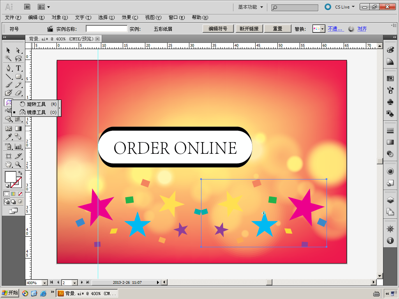Set paint type to Gradient
Viewport: 399px width, 299px height.
pyautogui.click(x=13, y=194)
